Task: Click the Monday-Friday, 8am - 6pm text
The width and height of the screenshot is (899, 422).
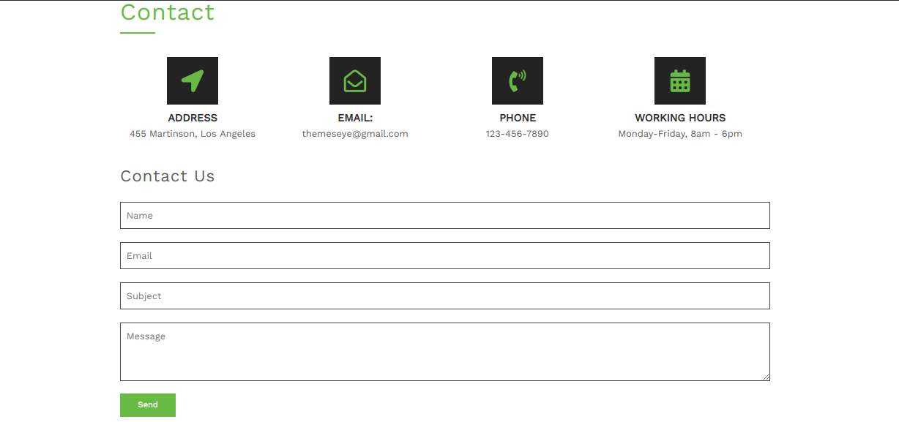Action: pos(680,134)
